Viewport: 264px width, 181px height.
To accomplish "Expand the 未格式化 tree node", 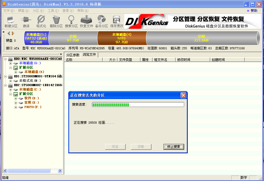I will point(10,81).
